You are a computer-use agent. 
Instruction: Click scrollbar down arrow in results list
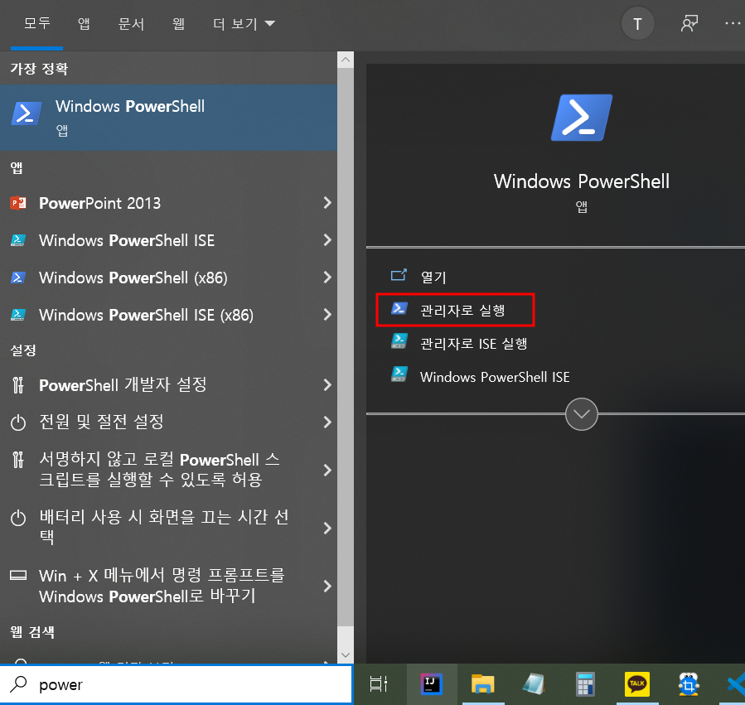(x=346, y=655)
